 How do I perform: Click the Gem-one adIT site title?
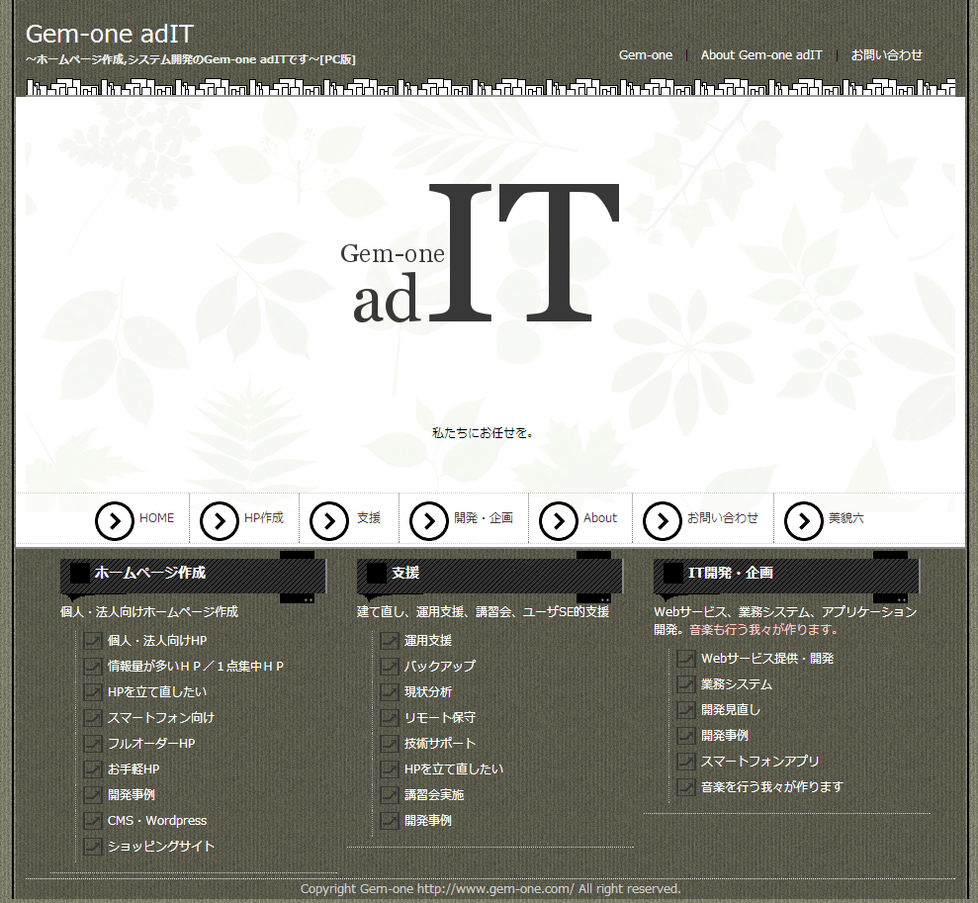pos(109,34)
